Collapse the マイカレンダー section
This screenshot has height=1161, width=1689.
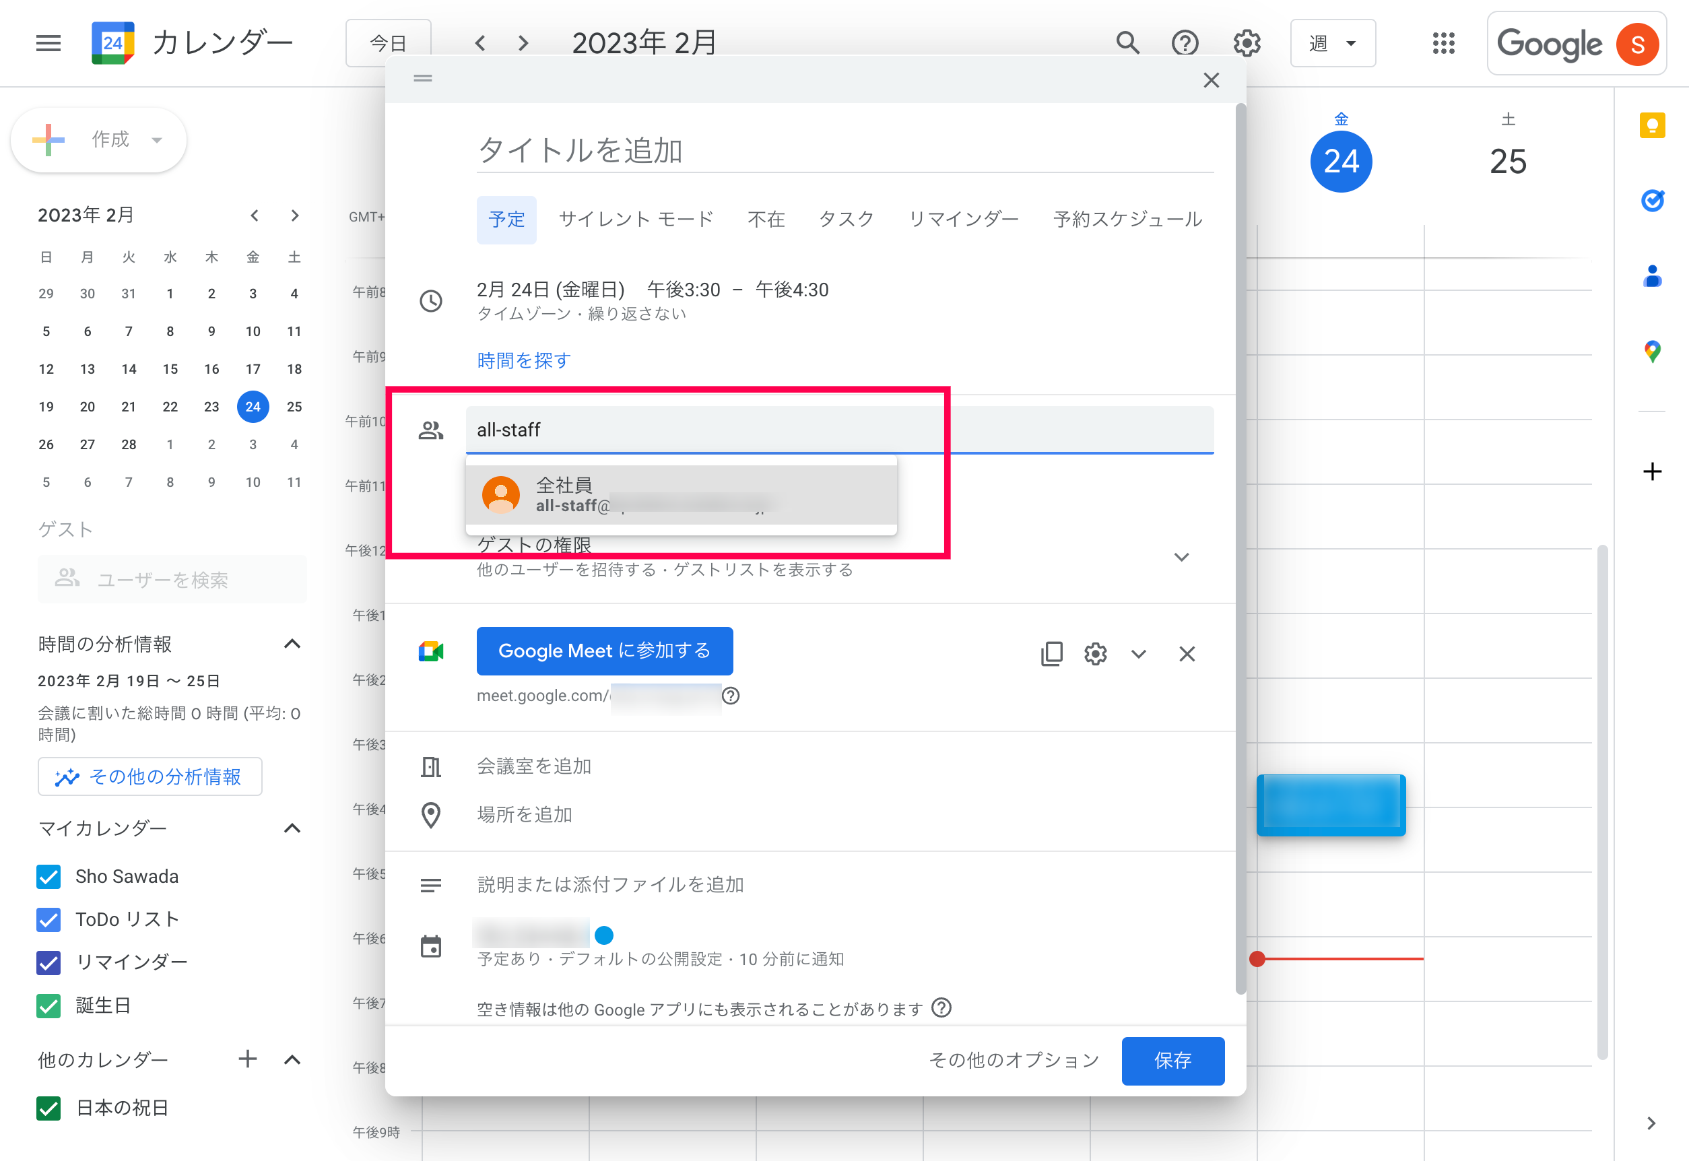pyautogui.click(x=292, y=828)
